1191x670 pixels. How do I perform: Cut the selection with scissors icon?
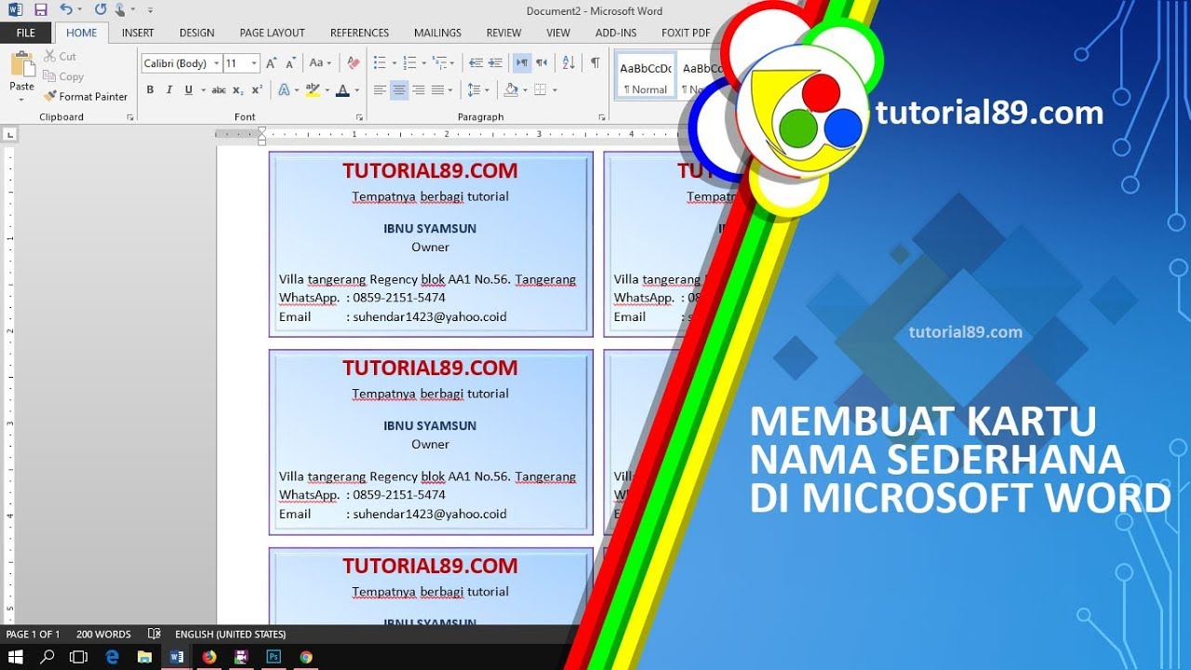coord(60,57)
